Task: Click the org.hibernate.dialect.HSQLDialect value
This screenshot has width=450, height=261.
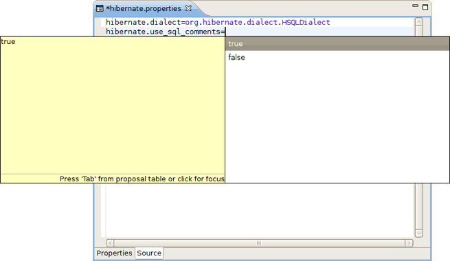Action: [258, 23]
